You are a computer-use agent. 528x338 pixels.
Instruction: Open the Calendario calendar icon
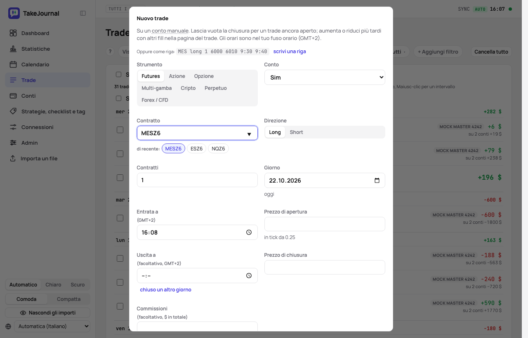tap(13, 64)
